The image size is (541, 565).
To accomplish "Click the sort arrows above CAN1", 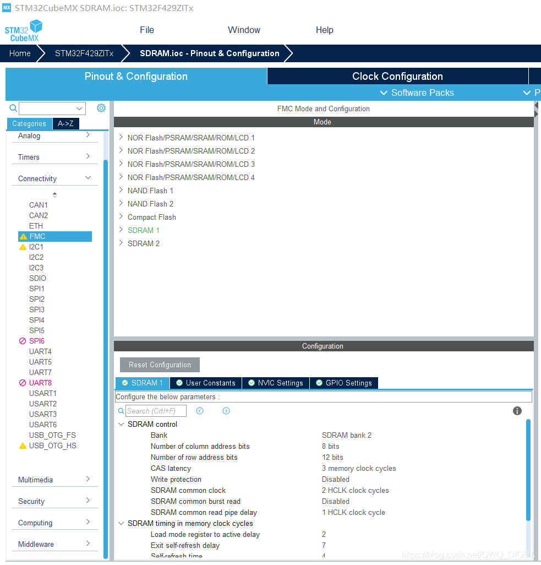I will click(54, 195).
